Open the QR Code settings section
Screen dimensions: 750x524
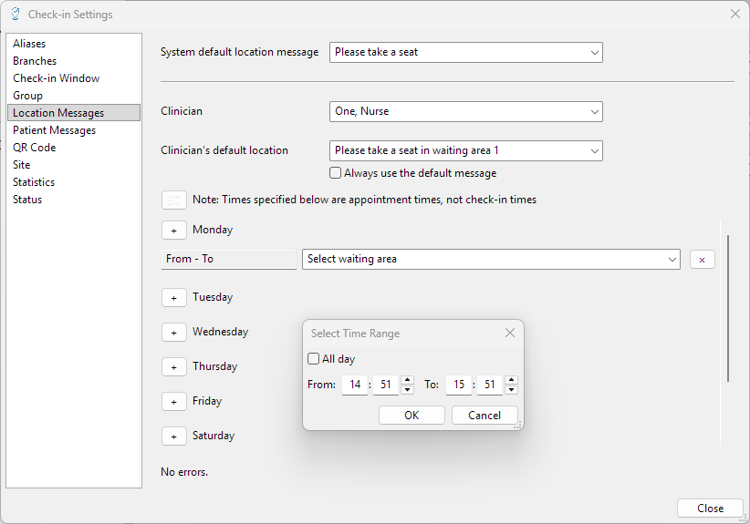click(35, 148)
